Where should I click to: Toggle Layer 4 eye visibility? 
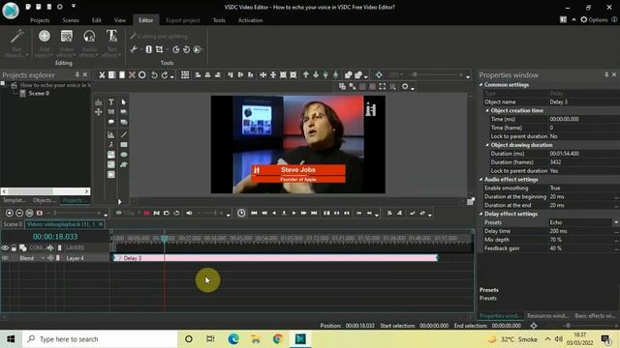point(5,258)
